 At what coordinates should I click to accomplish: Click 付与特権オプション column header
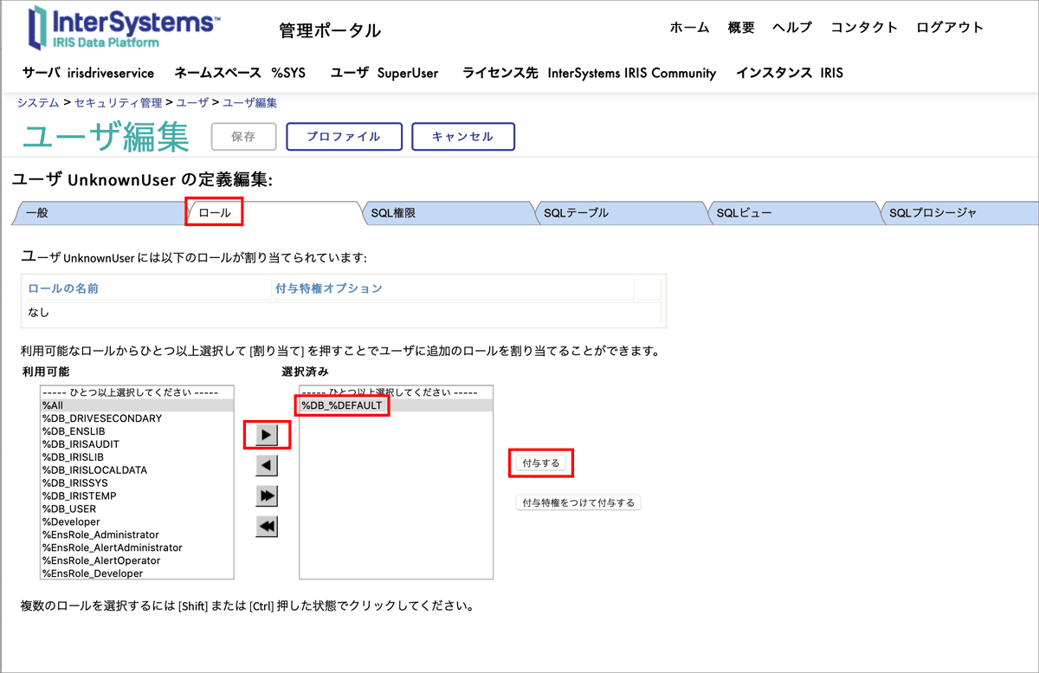pos(328,288)
